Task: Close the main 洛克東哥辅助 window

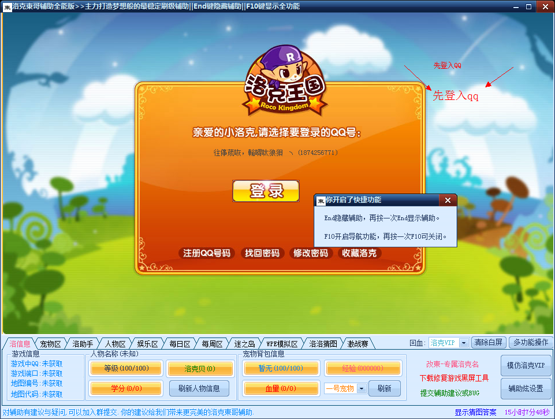Action: [545, 7]
